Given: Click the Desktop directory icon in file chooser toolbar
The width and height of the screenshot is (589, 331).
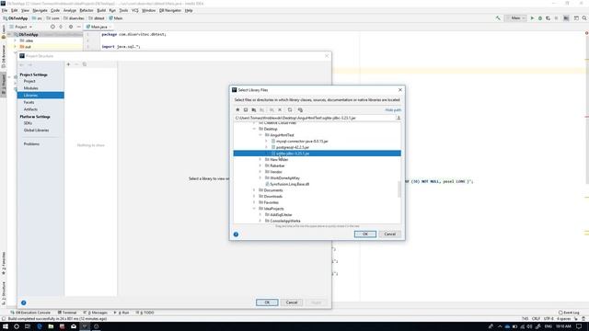Looking at the screenshot, I should (x=246, y=110).
